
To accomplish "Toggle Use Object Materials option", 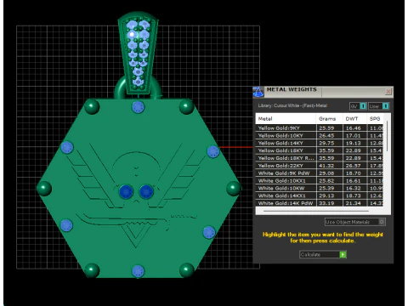I will coord(382,222).
